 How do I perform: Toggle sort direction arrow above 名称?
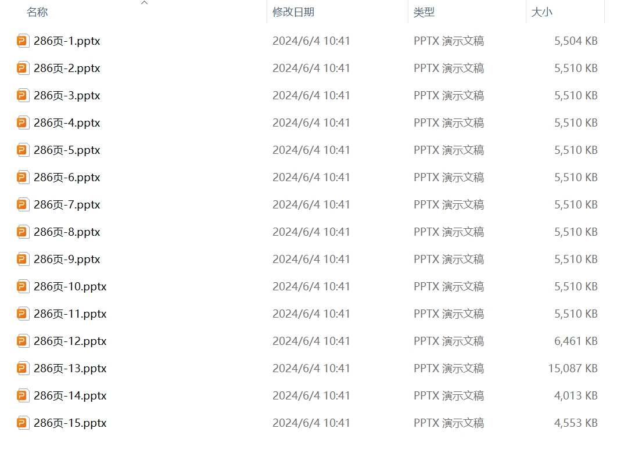tap(145, 3)
